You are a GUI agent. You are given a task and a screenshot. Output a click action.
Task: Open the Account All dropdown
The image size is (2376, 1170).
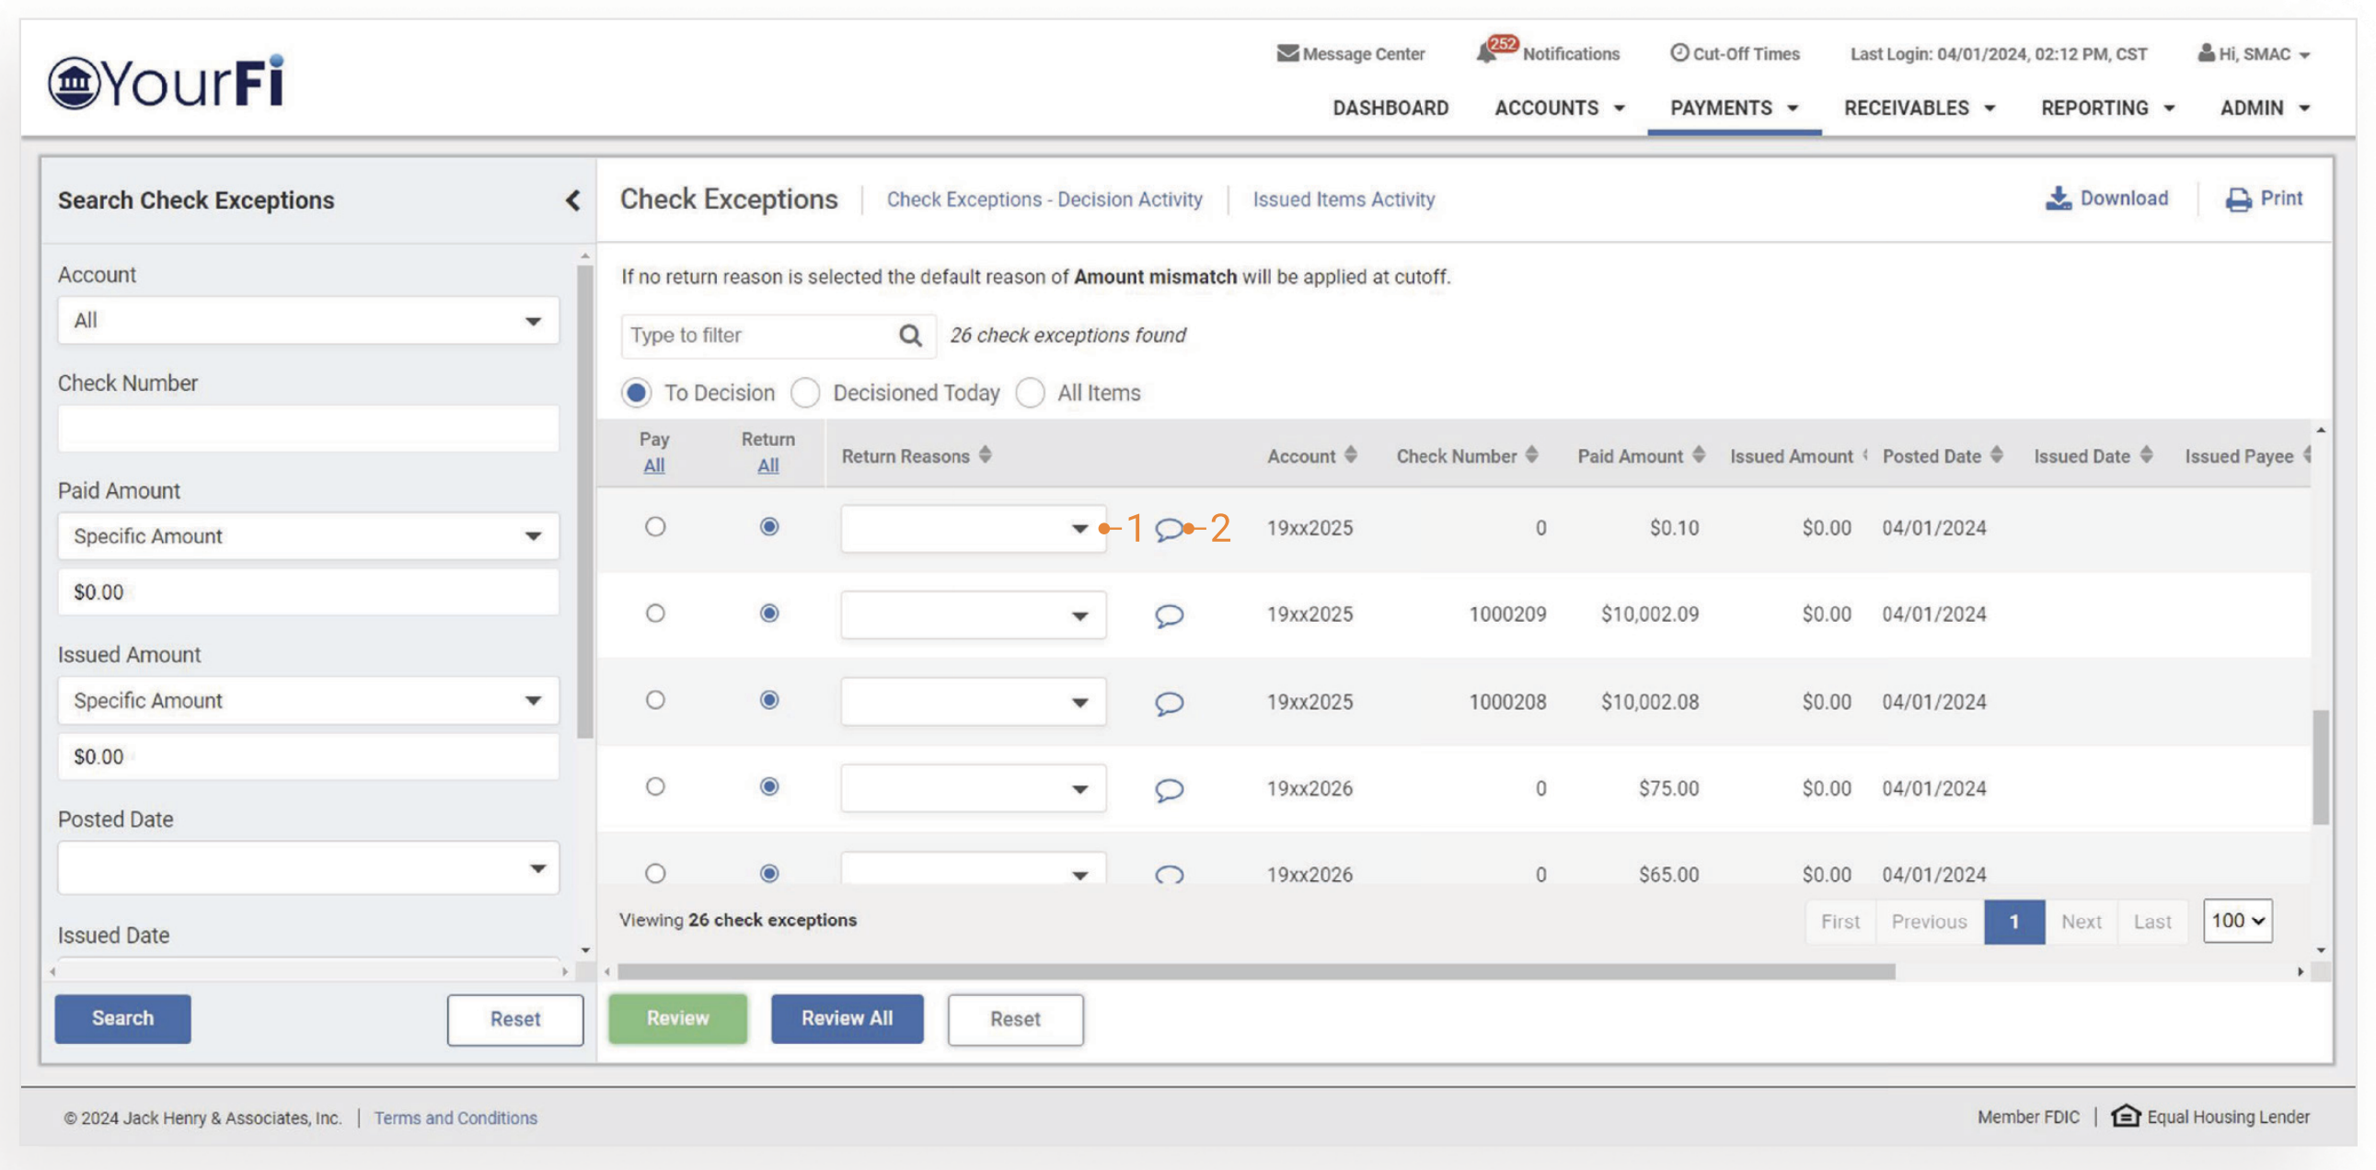(x=308, y=321)
